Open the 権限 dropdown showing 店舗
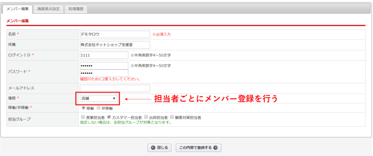Screen dimensions: 373x156 (98, 98)
